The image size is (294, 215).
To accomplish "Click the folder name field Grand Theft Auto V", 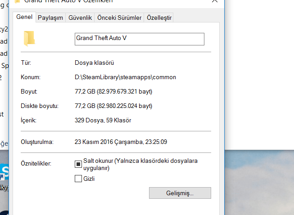I will (140, 39).
